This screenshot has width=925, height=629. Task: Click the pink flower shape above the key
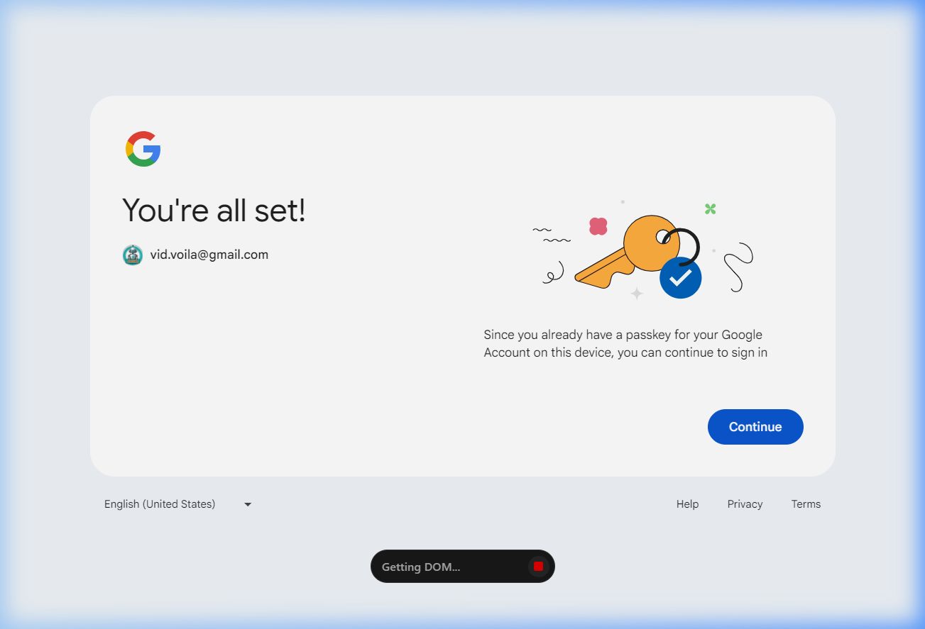[x=598, y=226]
